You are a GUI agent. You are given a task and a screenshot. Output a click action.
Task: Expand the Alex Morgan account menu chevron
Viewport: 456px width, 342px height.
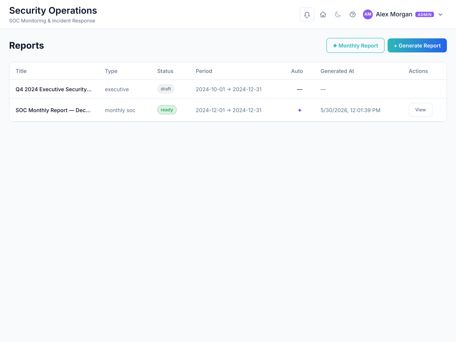(x=440, y=15)
